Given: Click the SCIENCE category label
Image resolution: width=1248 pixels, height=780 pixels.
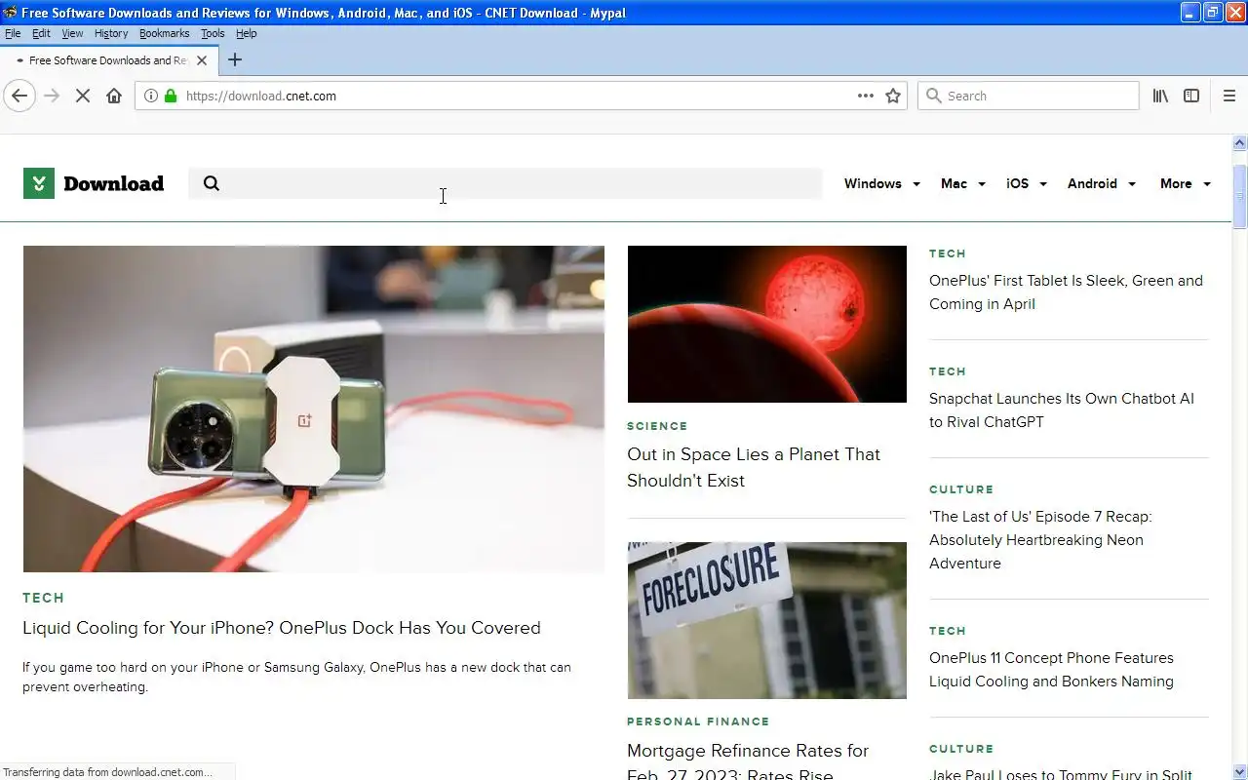Looking at the screenshot, I should [x=657, y=426].
